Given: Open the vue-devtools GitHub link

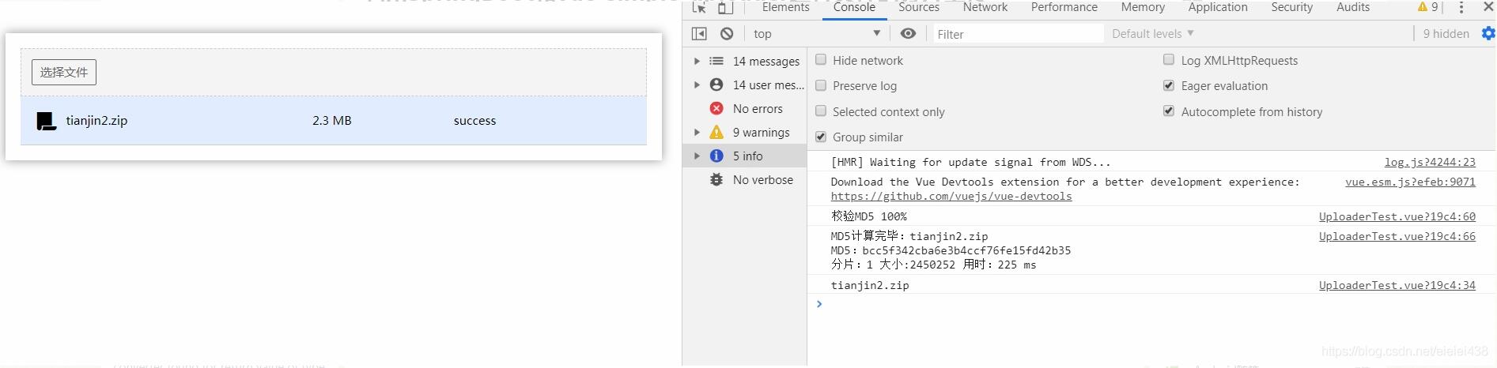Looking at the screenshot, I should point(951,197).
